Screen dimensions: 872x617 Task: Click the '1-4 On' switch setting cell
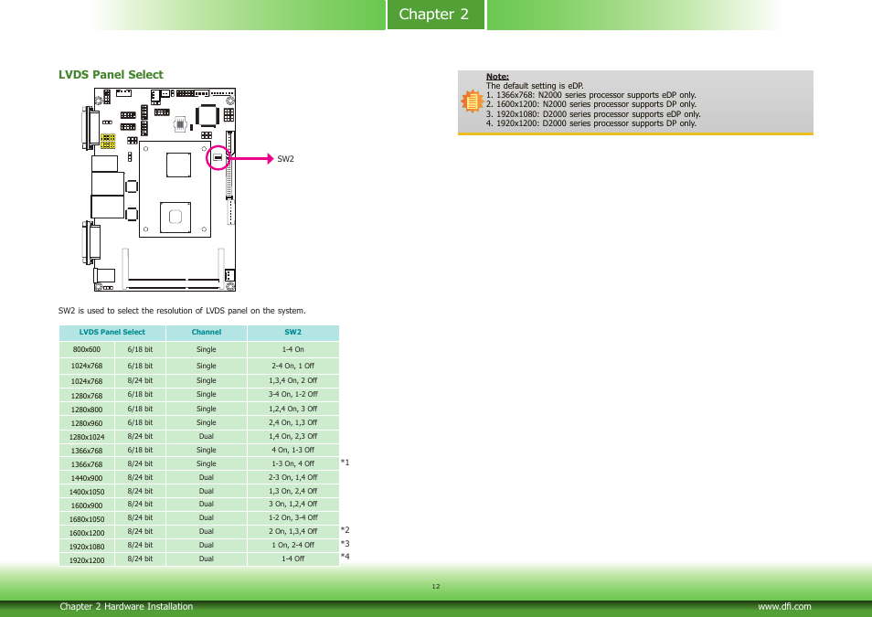point(293,349)
